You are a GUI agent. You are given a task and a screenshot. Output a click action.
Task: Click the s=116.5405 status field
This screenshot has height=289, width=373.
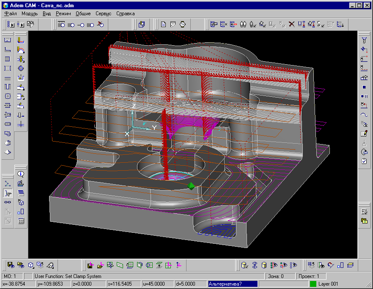click(x=124, y=284)
